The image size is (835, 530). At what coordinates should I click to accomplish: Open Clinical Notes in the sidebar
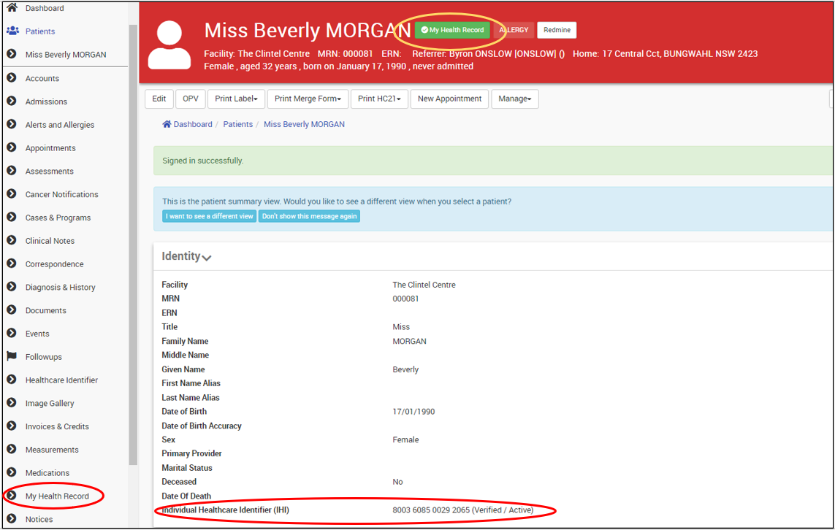pos(50,241)
